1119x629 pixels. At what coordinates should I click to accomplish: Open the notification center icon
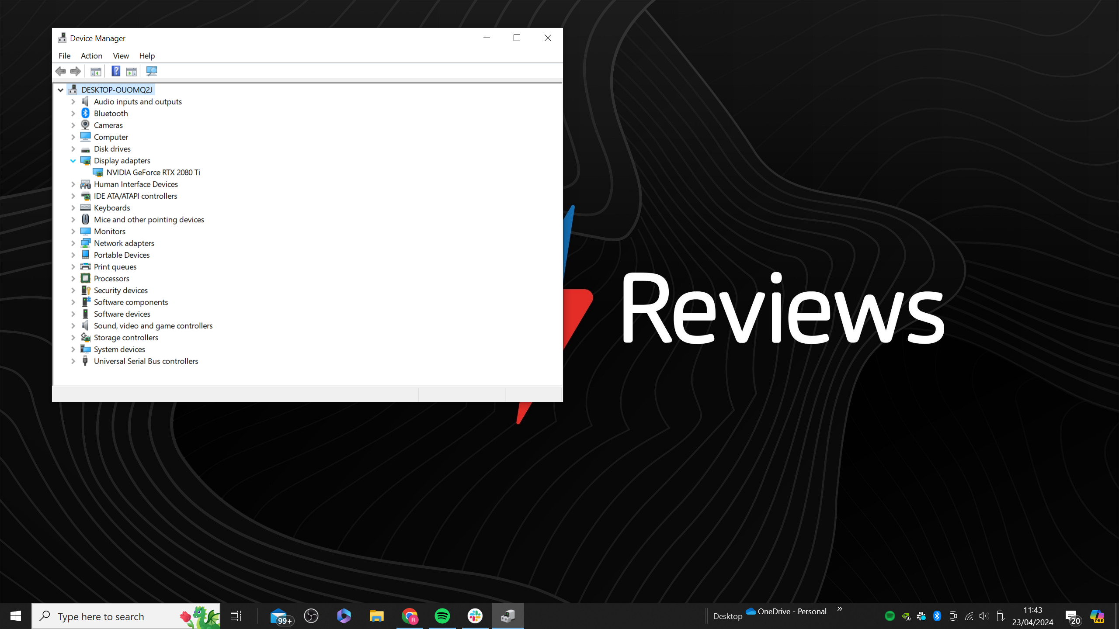point(1073,617)
